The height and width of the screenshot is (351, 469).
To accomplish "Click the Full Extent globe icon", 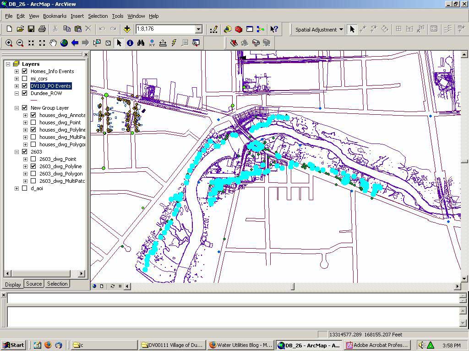I will click(x=64, y=43).
